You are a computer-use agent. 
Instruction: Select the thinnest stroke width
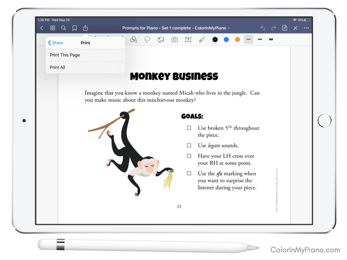click(x=249, y=40)
